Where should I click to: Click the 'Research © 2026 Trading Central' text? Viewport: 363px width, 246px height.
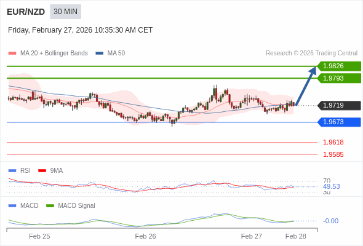click(311, 54)
